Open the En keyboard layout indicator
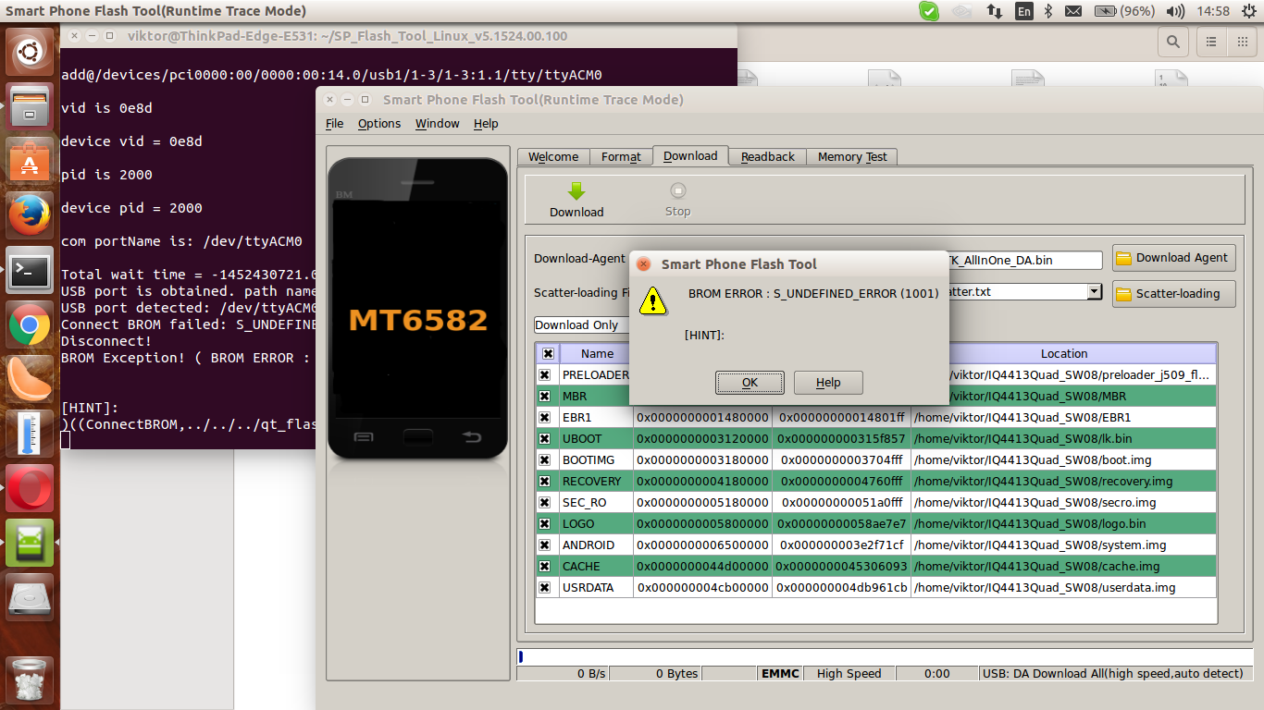Viewport: 1264px width, 710px height. (1023, 11)
